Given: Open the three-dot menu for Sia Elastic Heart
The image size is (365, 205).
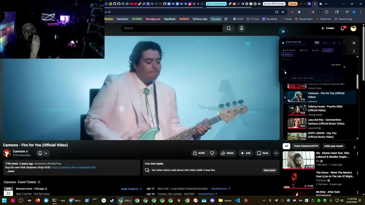Looking at the screenshot, I should click(x=358, y=154).
